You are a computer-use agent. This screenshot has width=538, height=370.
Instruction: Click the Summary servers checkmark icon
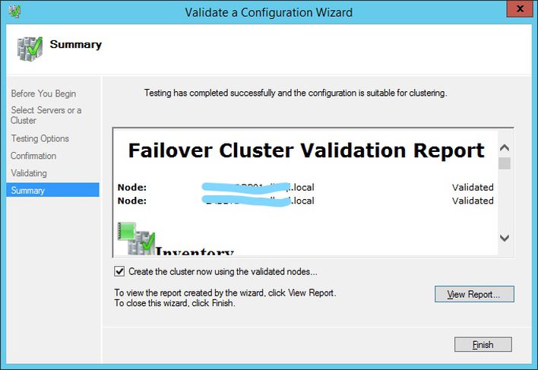click(30, 49)
